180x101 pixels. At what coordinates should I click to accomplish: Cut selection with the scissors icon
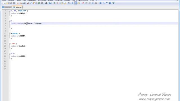pos(28,3)
